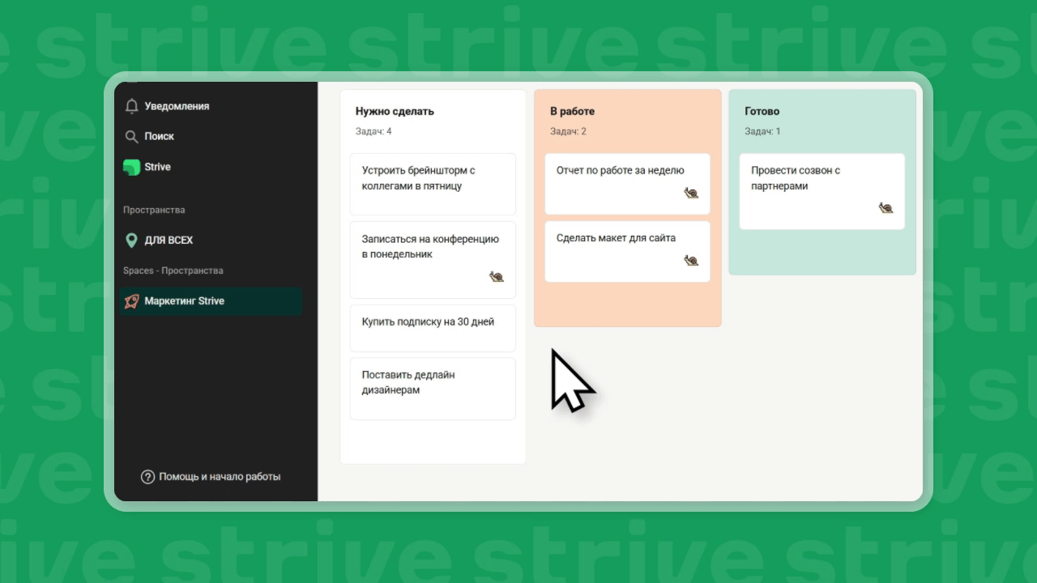Click snail icon on Отчет по работе card
Viewport: 1037px width, 583px height.
click(691, 193)
